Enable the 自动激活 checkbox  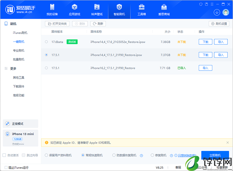pyautogui.click(x=4, y=155)
